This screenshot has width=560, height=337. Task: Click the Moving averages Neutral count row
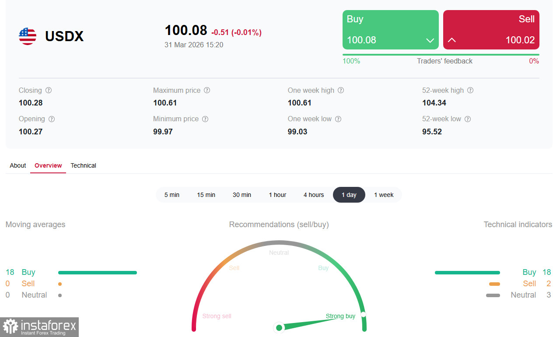pyautogui.click(x=34, y=295)
